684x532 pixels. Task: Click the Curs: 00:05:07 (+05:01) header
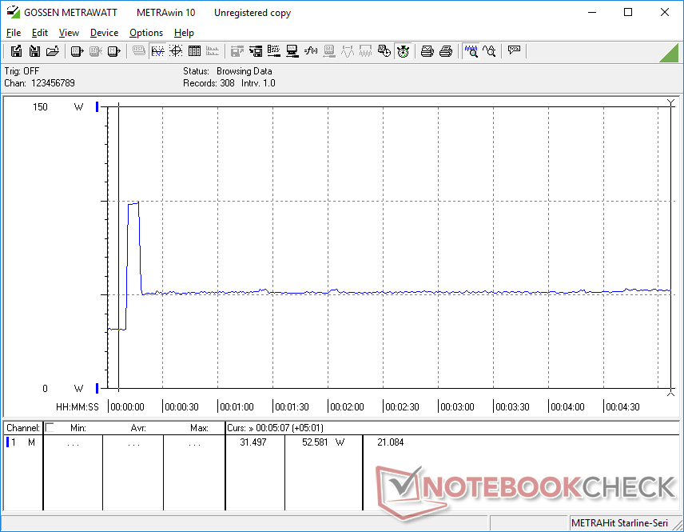click(x=275, y=428)
